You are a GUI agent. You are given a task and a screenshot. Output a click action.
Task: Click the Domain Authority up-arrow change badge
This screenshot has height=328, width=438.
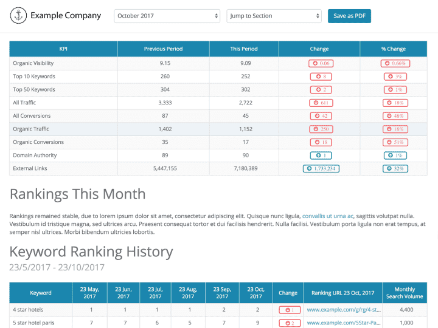tap(319, 155)
